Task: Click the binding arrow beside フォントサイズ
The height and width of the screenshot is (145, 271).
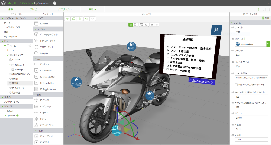Action: coord(233,62)
